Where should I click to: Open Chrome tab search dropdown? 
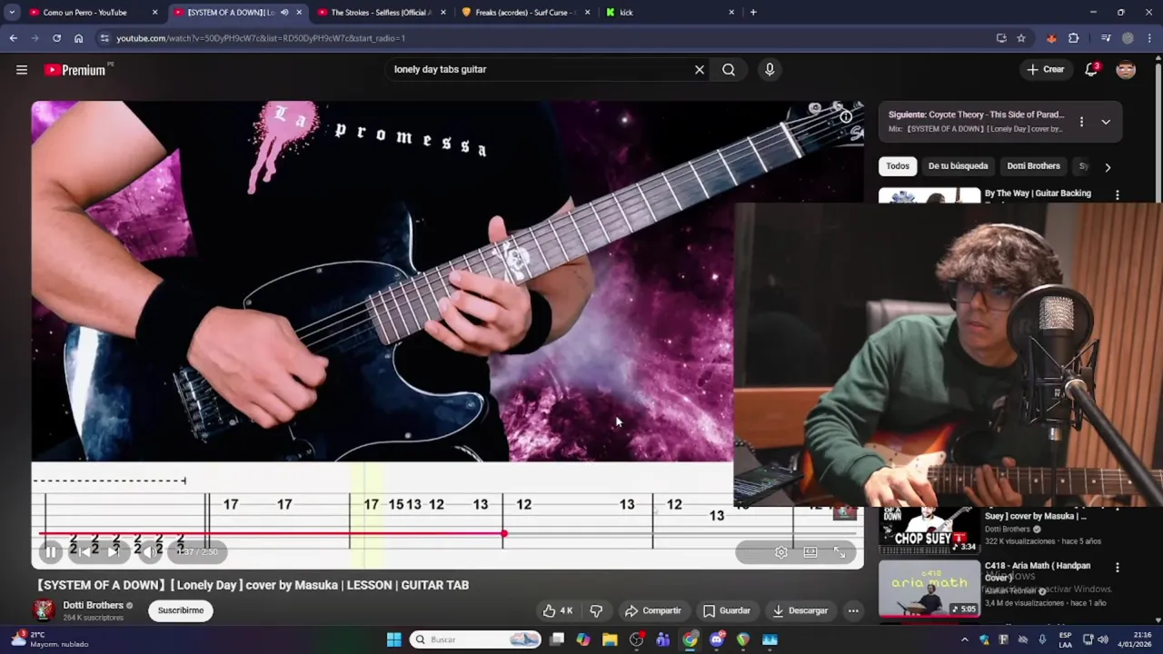(x=12, y=13)
